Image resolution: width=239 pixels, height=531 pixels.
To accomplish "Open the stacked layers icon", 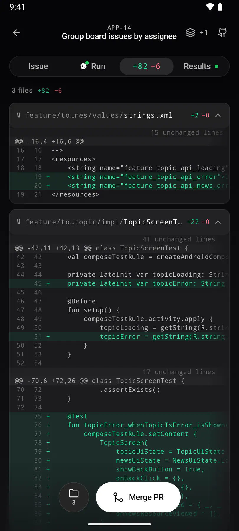I will [x=190, y=33].
